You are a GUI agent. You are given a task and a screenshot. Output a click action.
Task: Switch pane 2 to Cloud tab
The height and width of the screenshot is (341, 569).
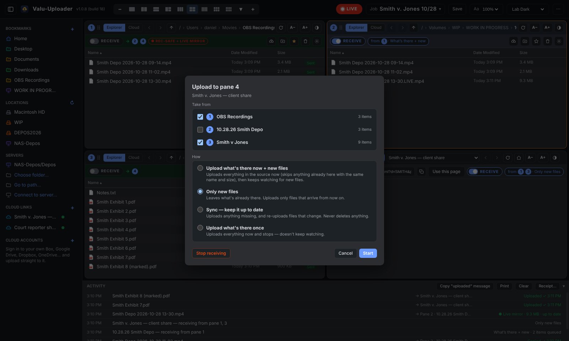tap(376, 27)
